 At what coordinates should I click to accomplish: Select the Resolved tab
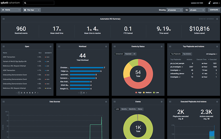click(128, 54)
